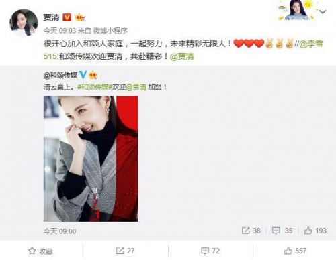Open the @李雪 mention link
Screen dimensions: 336x260
tap(311, 44)
